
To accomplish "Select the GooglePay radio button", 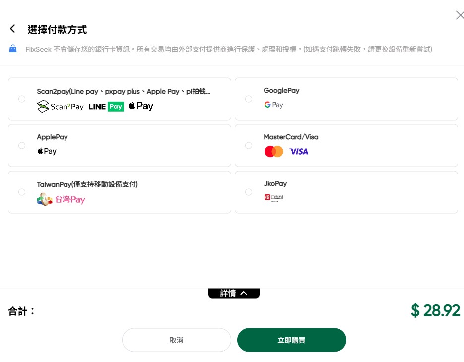I will (x=249, y=99).
